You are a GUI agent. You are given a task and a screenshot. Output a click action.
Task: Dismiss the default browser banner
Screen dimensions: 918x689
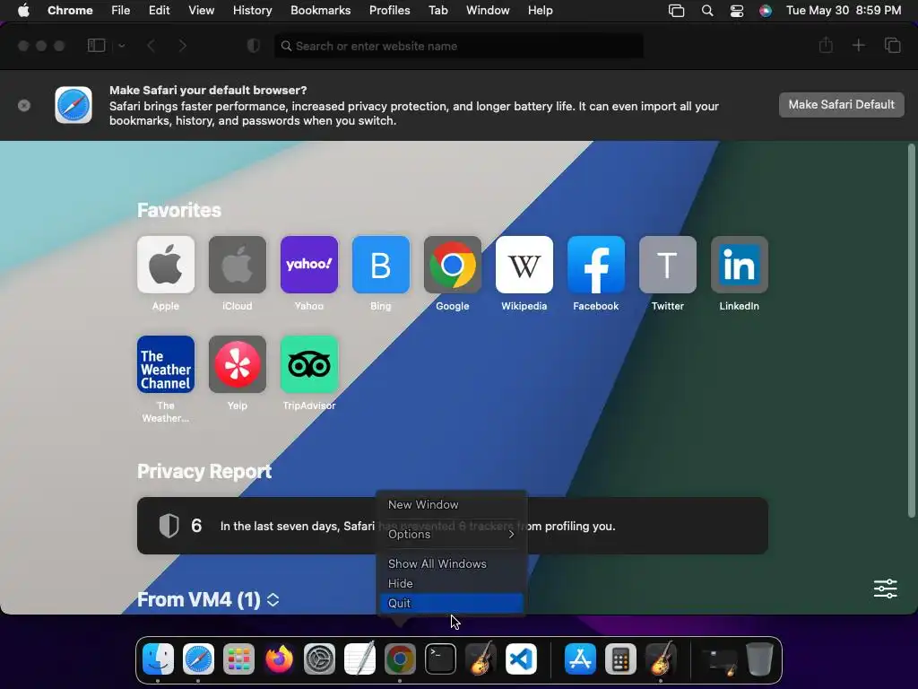tap(24, 106)
